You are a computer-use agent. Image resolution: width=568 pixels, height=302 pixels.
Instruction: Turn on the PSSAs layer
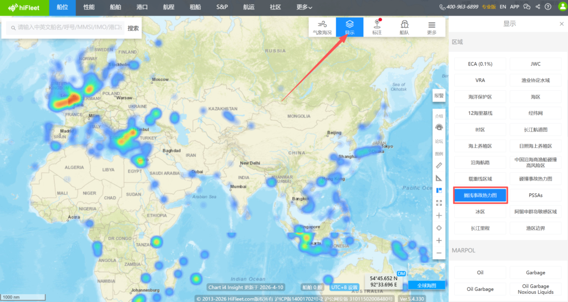pos(535,196)
